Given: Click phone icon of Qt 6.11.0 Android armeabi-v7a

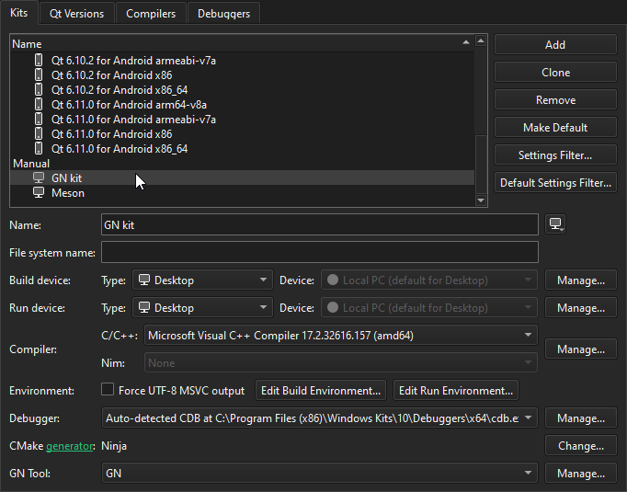Looking at the screenshot, I should tap(39, 120).
